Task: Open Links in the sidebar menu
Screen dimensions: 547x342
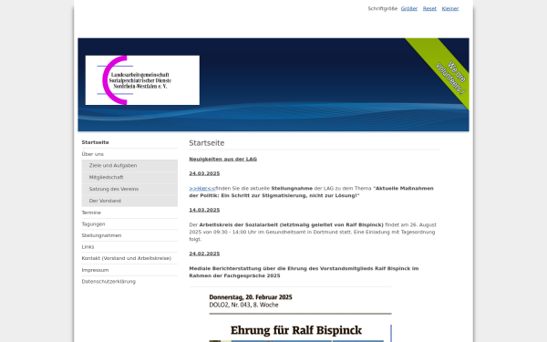Action: pyautogui.click(x=88, y=247)
